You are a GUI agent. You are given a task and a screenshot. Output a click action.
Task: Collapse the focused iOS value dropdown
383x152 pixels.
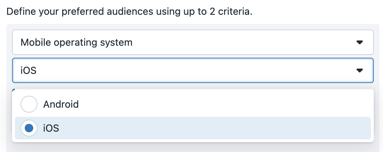point(193,70)
